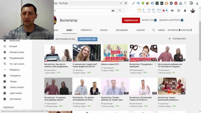Viewport: 201px width, 113px height.
Task: Open the Упорядочить sort dropdown
Action: pos(177,39)
